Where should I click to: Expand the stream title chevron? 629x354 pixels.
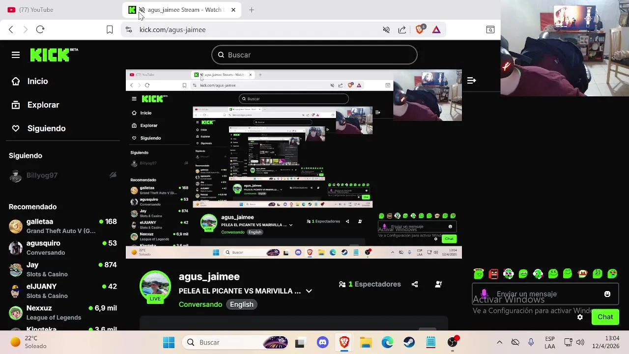click(x=309, y=291)
